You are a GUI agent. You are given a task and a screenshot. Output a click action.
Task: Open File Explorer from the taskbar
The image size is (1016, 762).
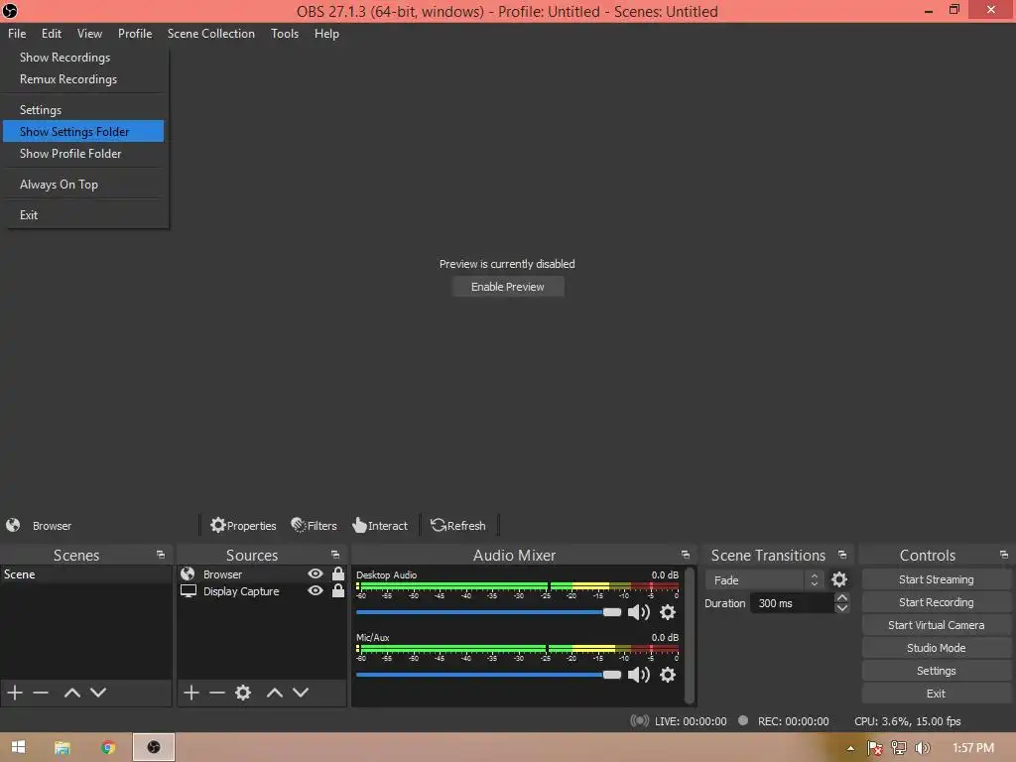click(x=63, y=747)
